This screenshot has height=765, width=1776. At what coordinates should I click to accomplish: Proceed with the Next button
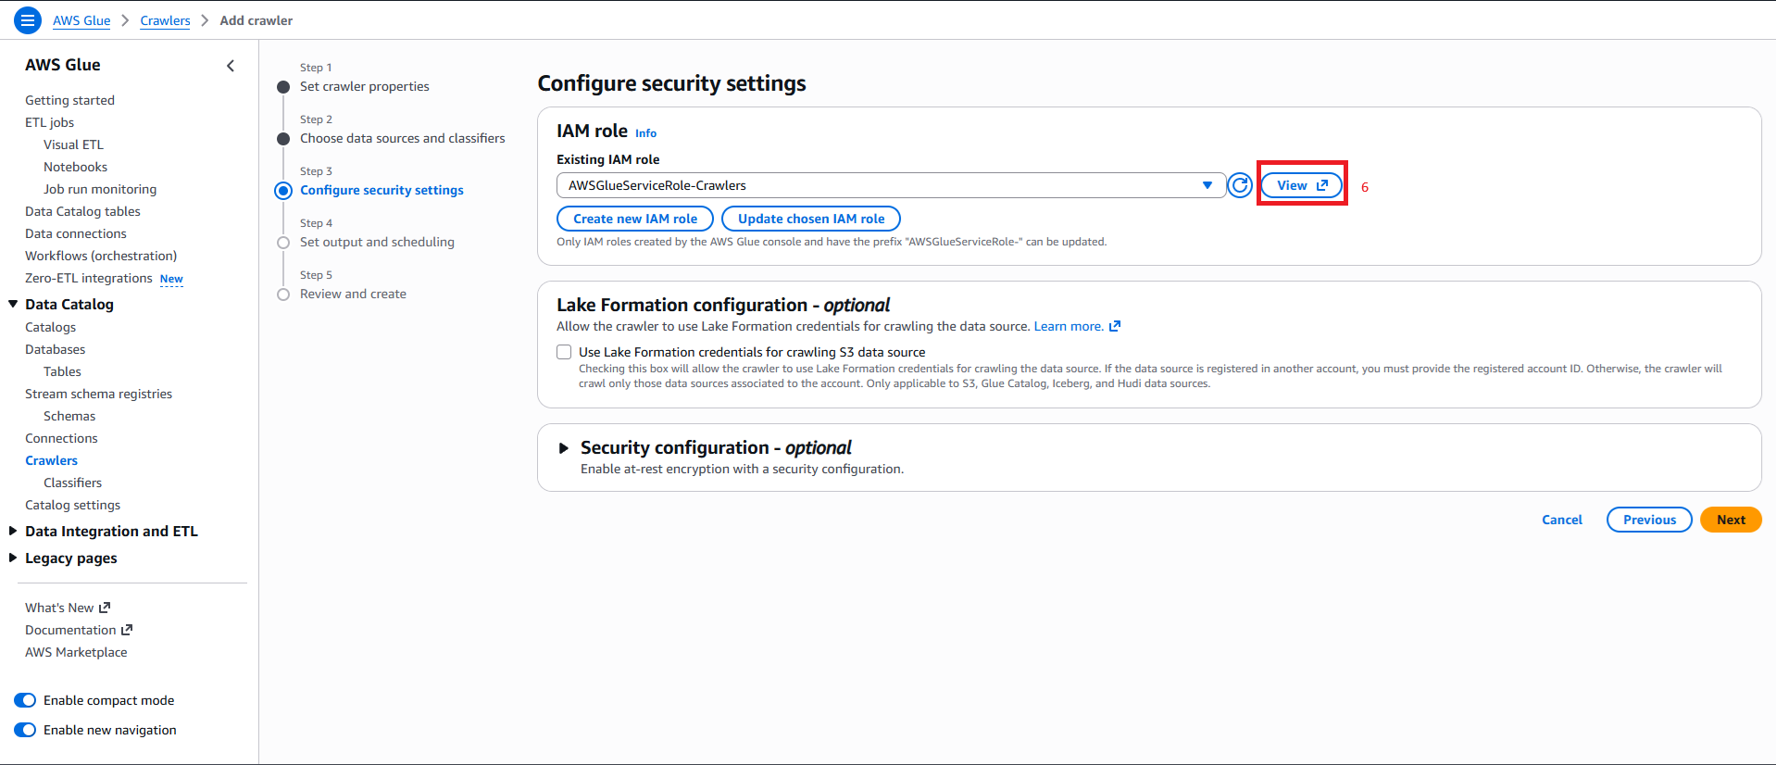tap(1731, 520)
